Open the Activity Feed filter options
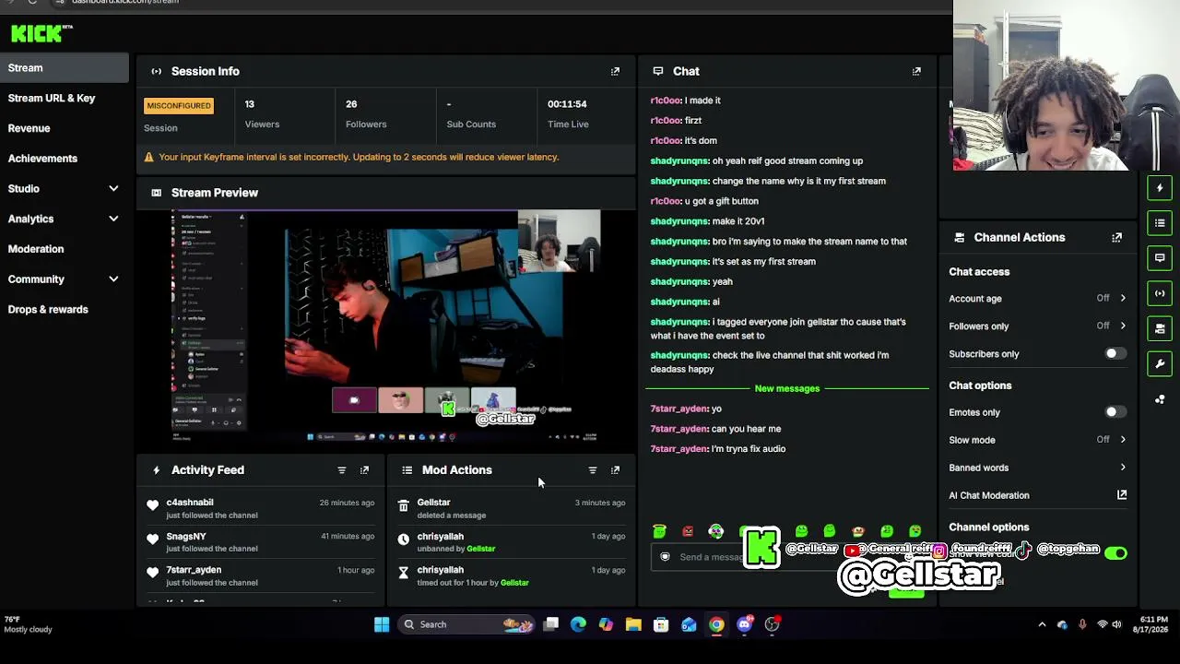The width and height of the screenshot is (1180, 664). coord(342,470)
